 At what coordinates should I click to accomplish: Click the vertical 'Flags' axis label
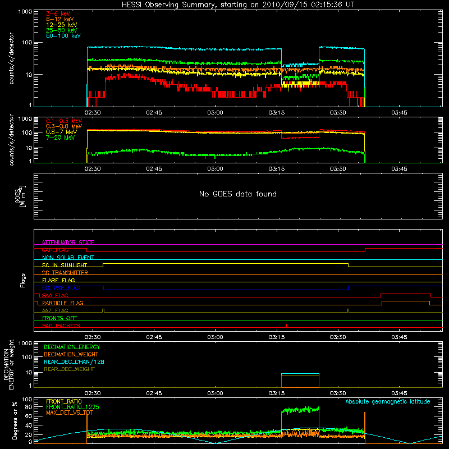[23, 280]
